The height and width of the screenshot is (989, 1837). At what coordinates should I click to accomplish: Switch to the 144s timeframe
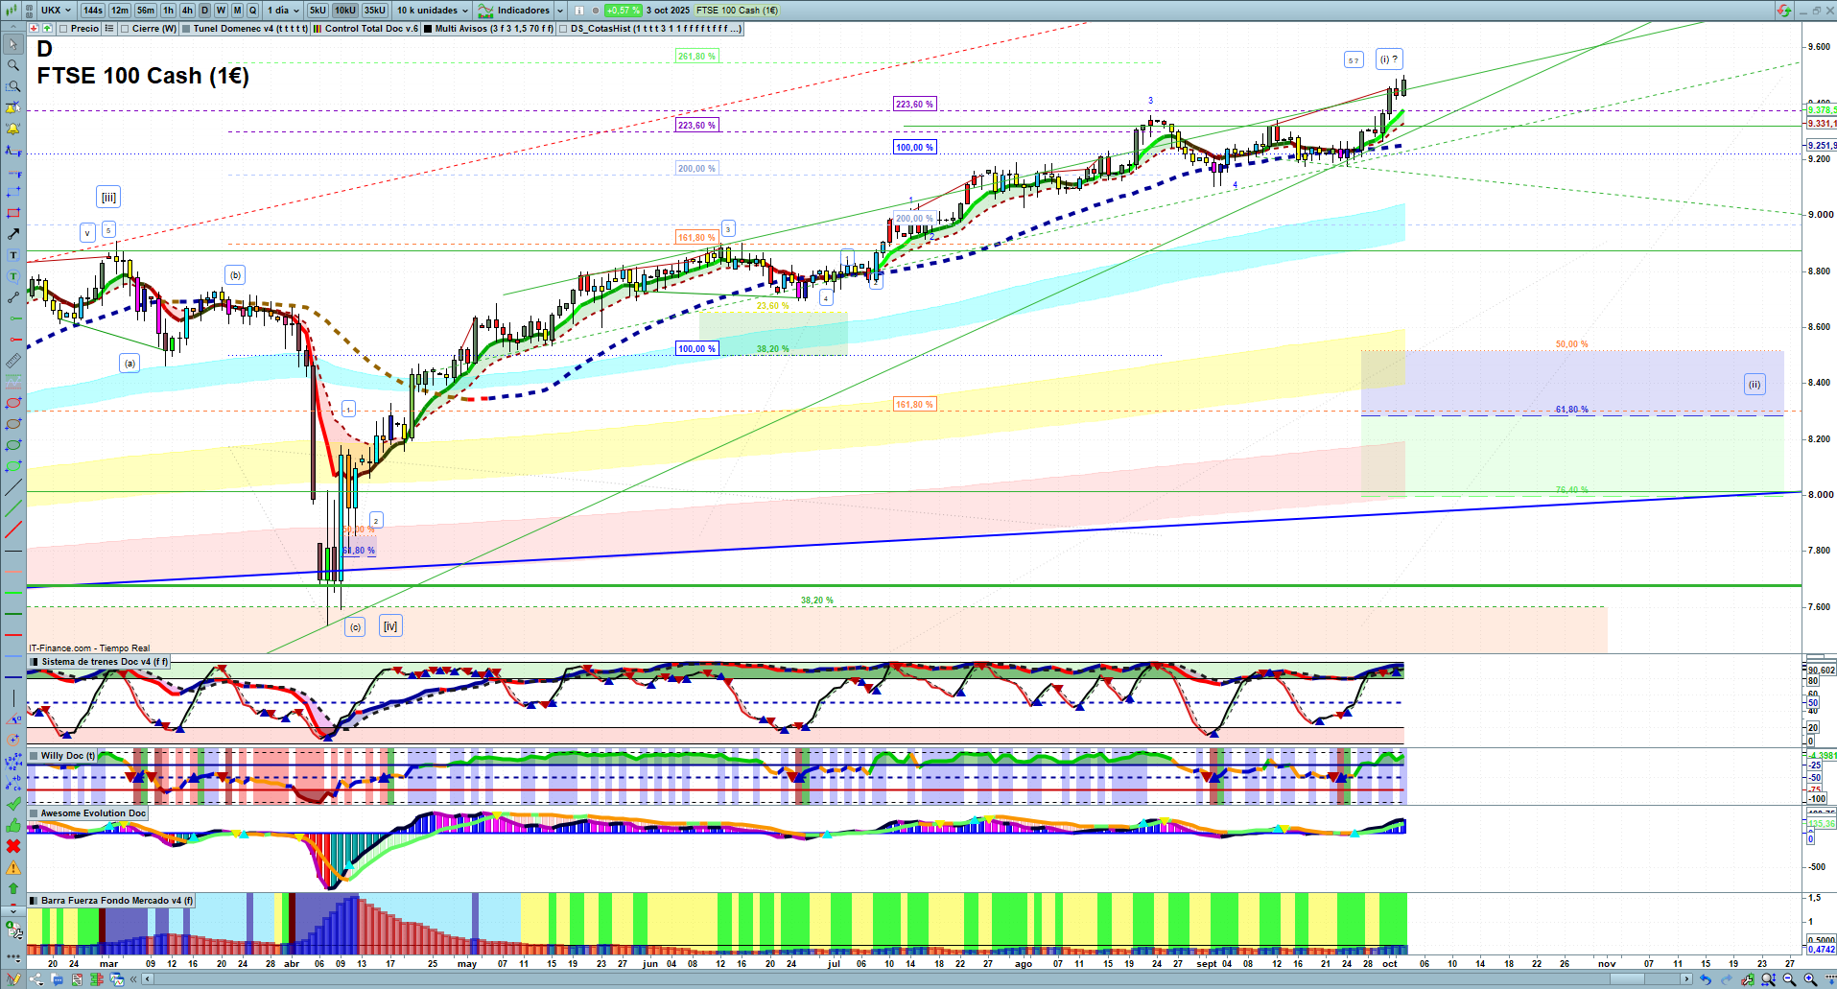(92, 11)
